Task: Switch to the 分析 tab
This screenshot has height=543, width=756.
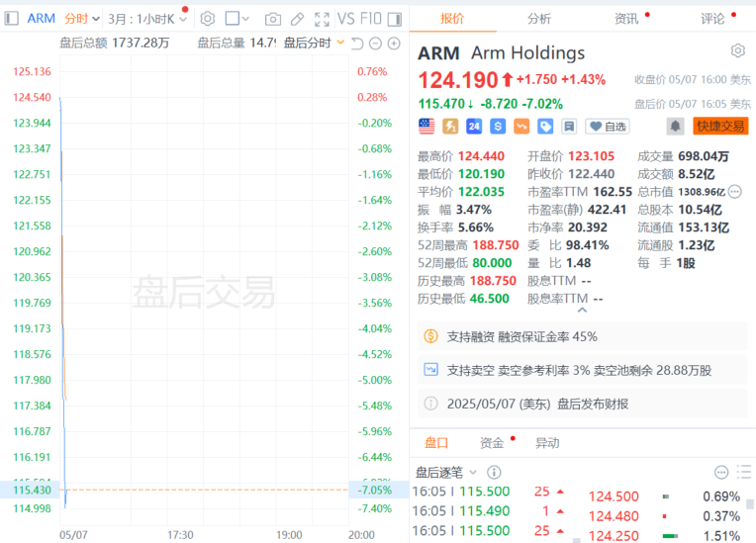Action: pyautogui.click(x=539, y=19)
